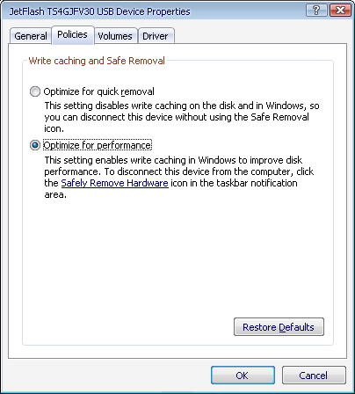The height and width of the screenshot is (394, 355).
Task: Switch to the General tab
Action: click(31, 36)
